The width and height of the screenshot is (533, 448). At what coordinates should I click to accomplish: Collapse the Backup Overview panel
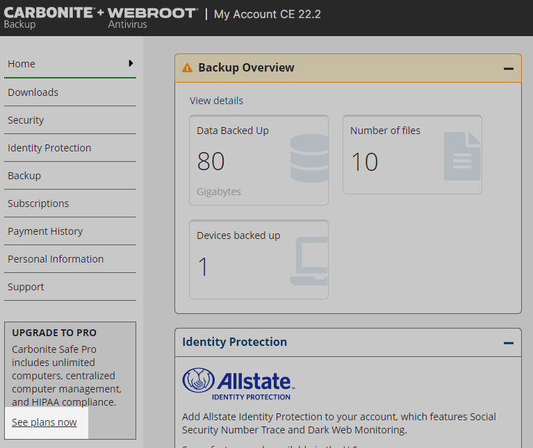click(x=509, y=69)
